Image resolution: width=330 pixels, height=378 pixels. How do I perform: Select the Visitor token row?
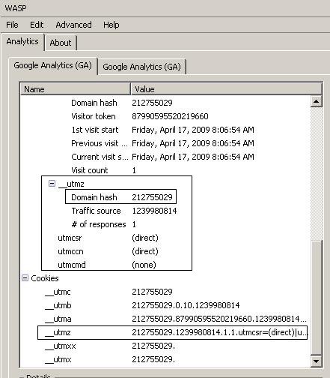[x=165, y=116]
